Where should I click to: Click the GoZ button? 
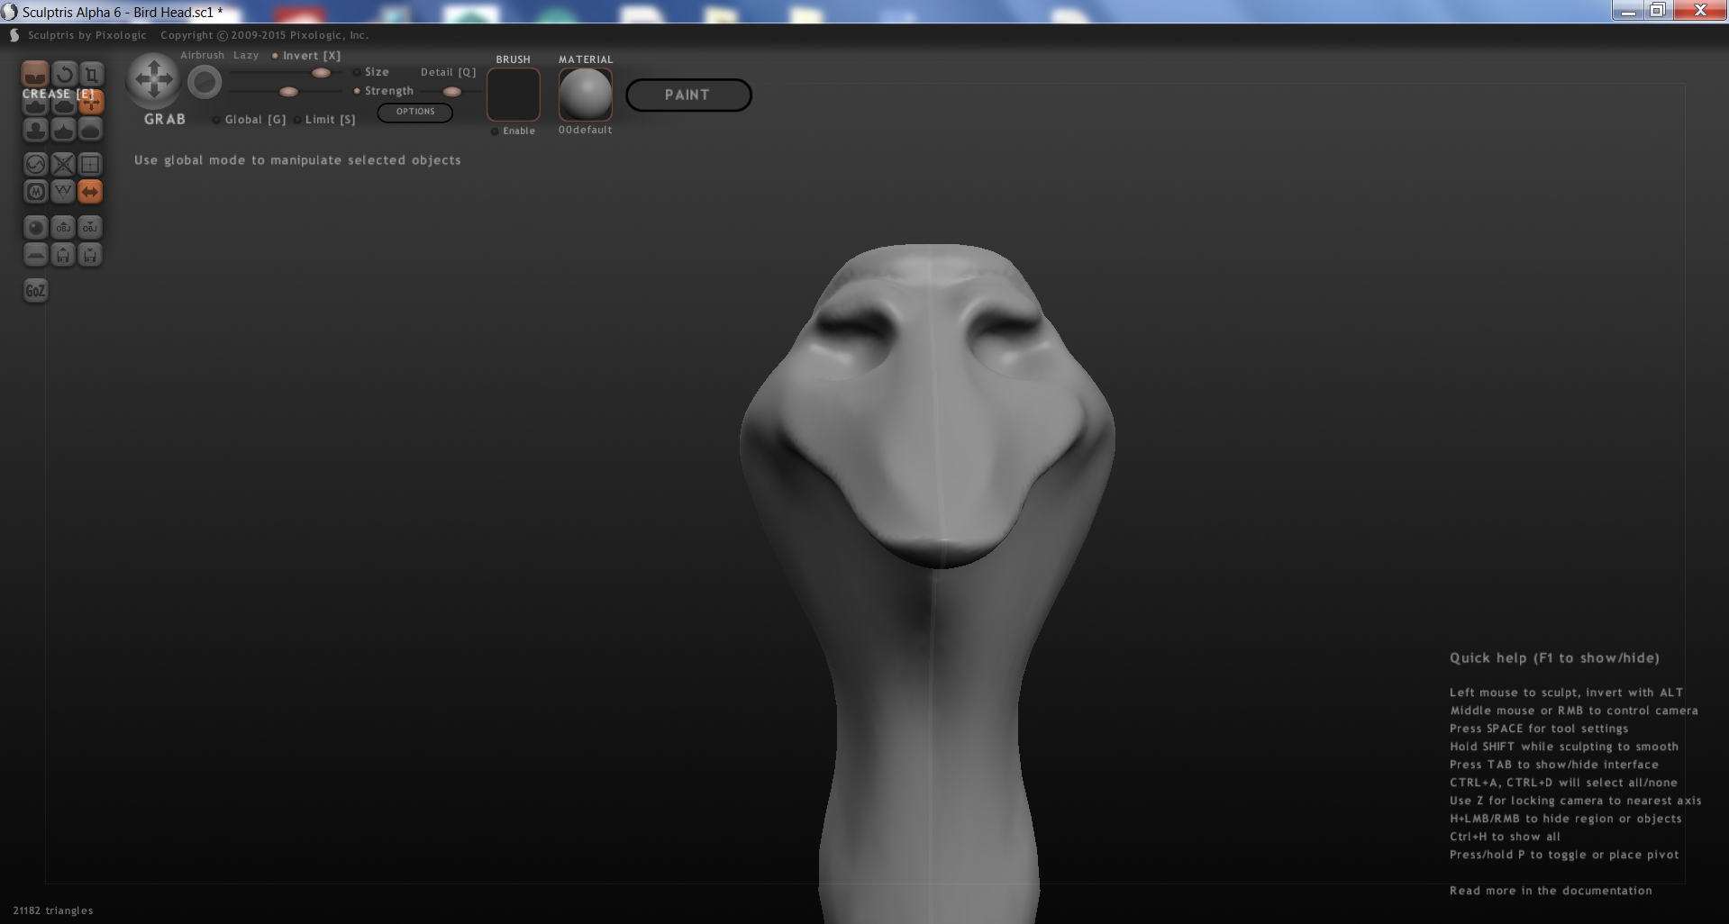coord(35,290)
